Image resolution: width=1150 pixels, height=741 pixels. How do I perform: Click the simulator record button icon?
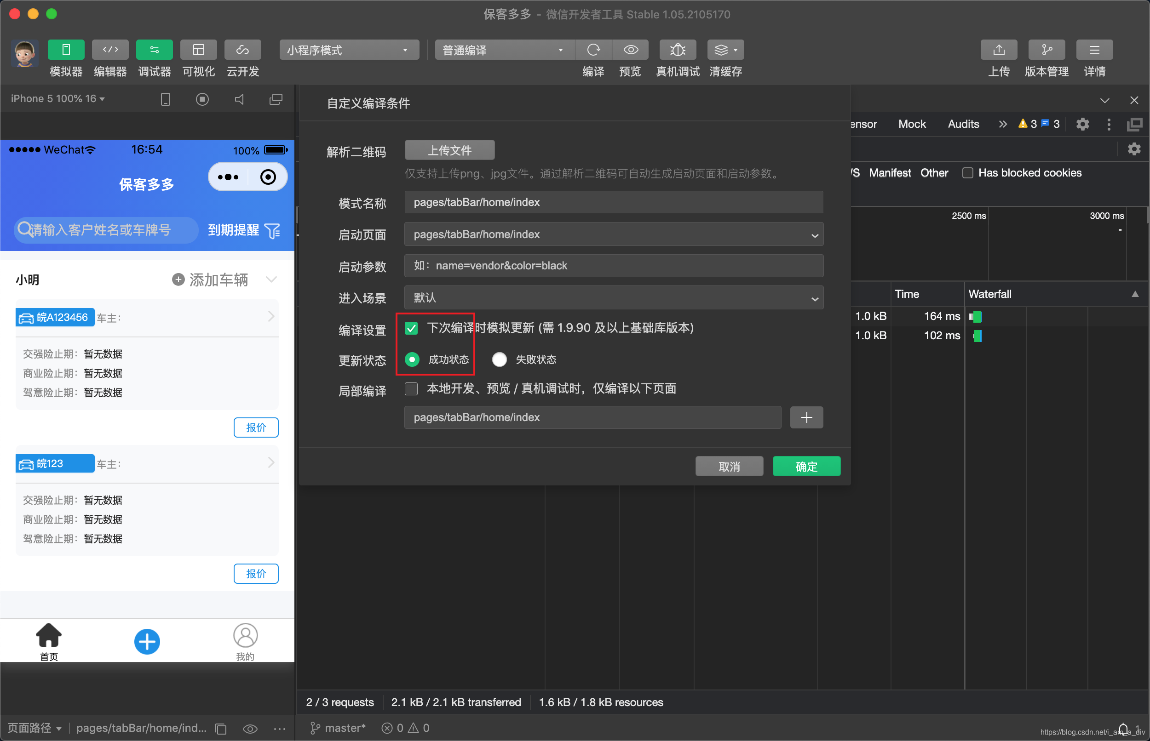click(202, 99)
